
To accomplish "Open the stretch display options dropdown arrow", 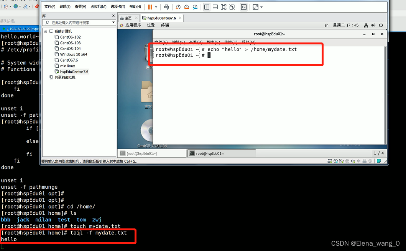I will (x=261, y=7).
